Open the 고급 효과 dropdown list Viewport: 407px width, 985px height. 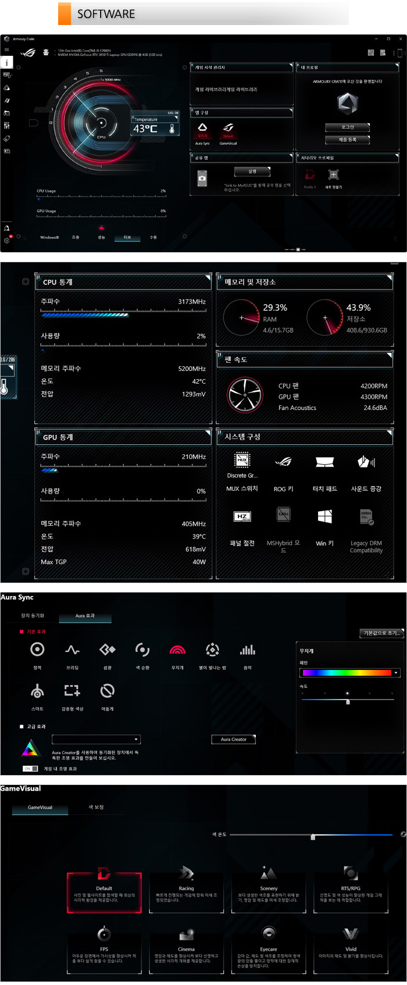[x=96, y=740]
